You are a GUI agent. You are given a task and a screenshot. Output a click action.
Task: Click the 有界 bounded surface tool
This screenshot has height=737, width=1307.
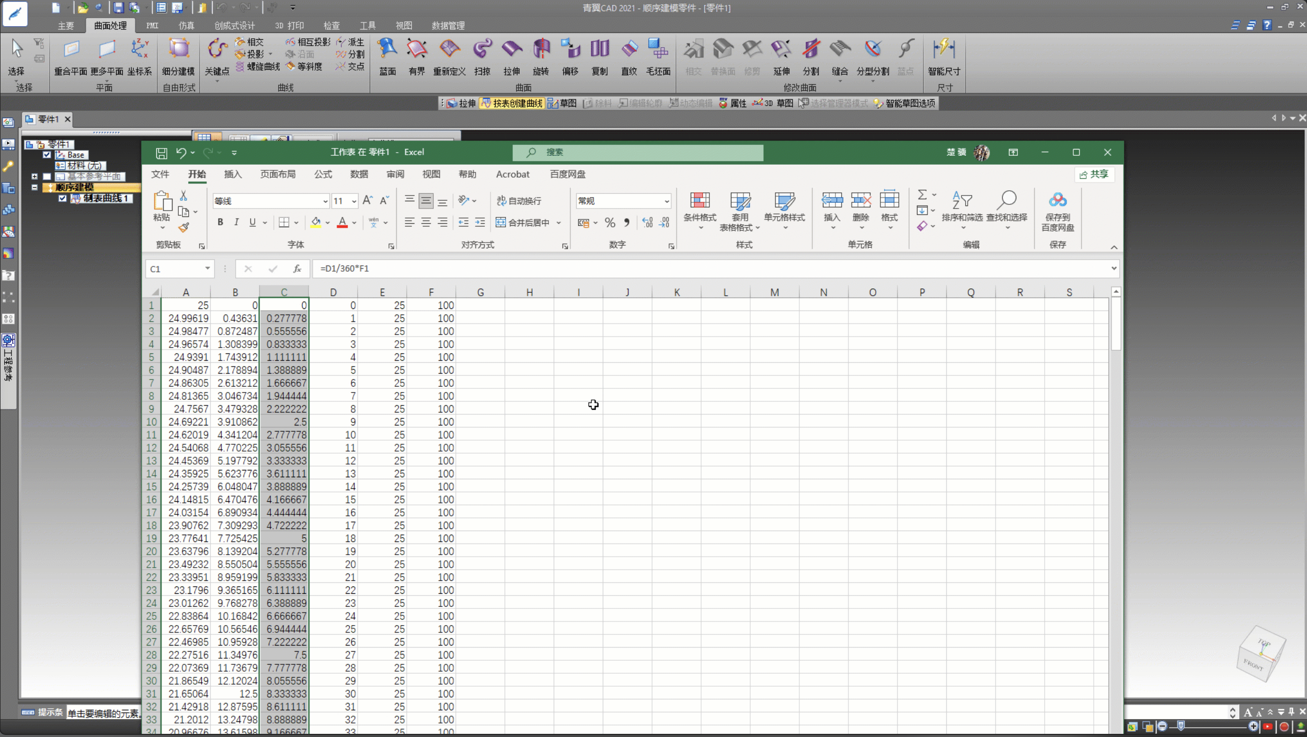pyautogui.click(x=417, y=56)
